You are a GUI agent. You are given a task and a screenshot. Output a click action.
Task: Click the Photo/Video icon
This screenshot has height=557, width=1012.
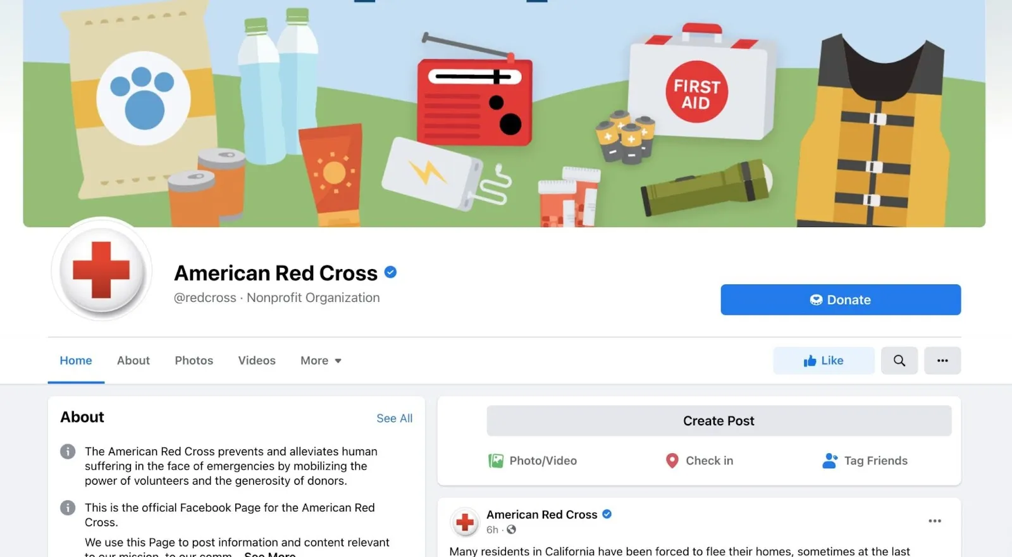(495, 461)
